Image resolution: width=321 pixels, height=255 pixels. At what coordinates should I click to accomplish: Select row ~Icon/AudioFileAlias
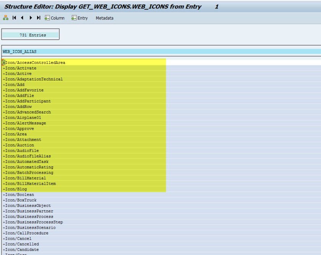tap(161, 156)
